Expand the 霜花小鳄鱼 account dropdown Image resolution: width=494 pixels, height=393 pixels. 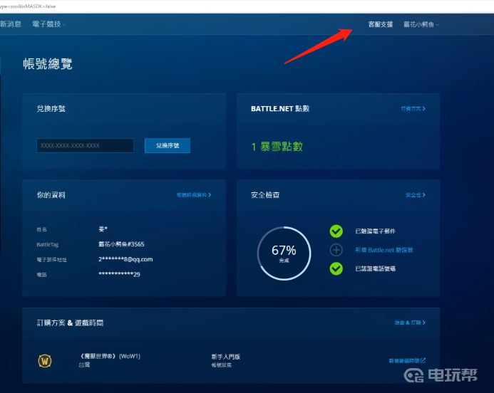click(421, 24)
